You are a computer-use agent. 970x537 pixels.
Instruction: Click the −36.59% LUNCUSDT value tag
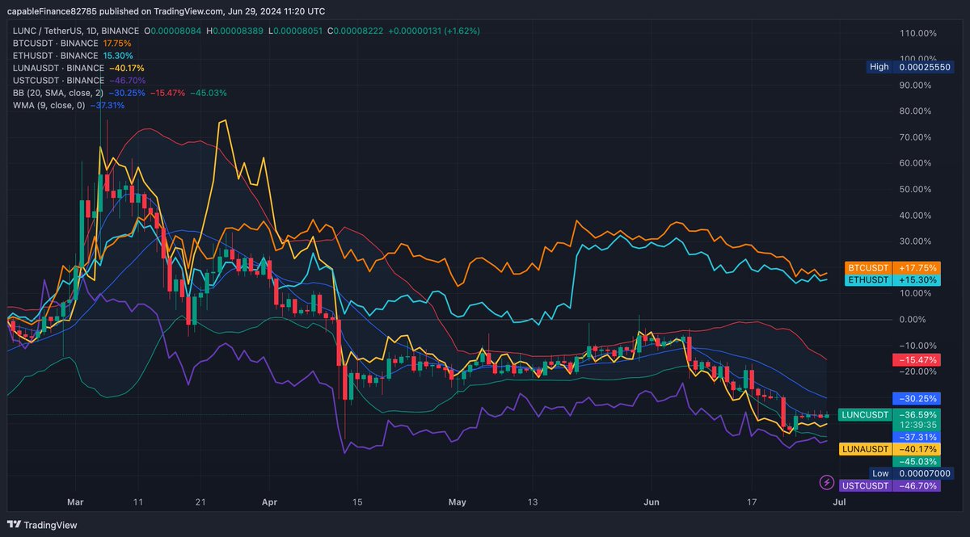[916, 414]
